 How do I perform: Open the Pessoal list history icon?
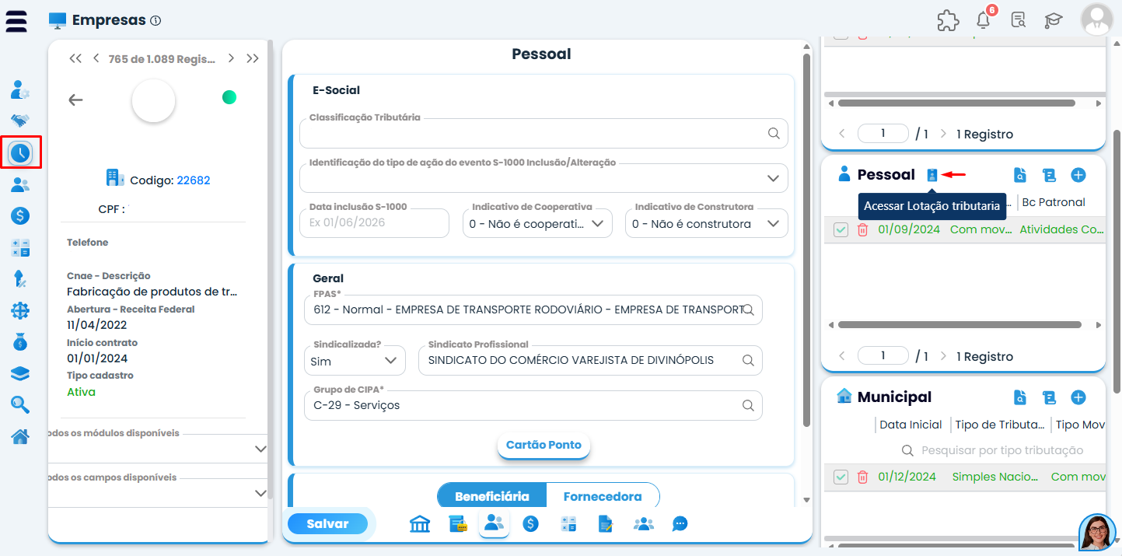(x=1049, y=175)
